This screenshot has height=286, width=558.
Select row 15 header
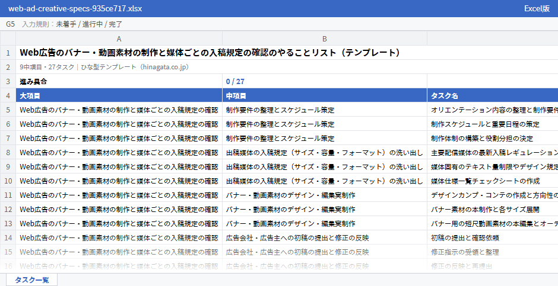(8, 252)
